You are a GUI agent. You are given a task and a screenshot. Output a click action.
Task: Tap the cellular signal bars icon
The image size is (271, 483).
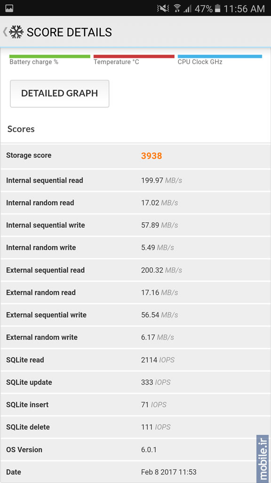[188, 8]
